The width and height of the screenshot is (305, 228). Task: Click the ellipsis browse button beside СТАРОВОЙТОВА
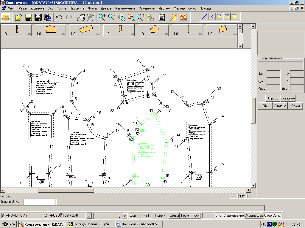point(89,216)
